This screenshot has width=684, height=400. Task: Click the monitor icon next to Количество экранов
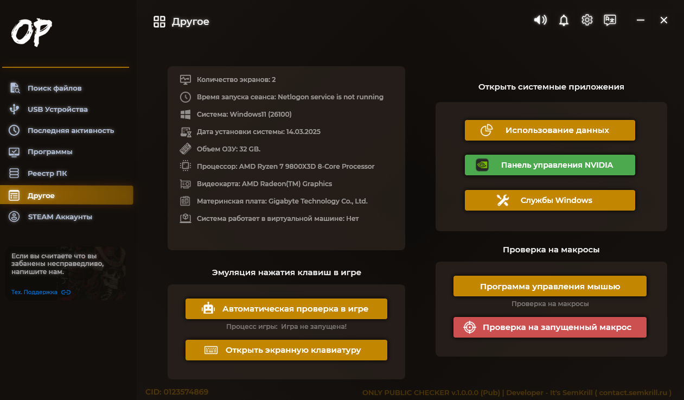click(x=186, y=80)
